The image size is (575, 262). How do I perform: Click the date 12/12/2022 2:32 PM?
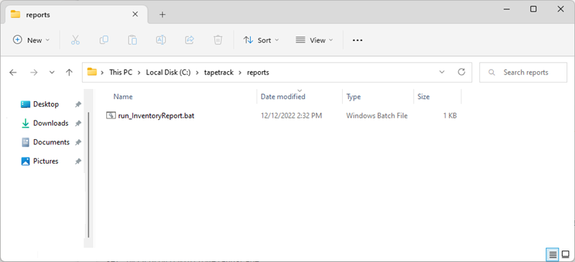coord(291,116)
